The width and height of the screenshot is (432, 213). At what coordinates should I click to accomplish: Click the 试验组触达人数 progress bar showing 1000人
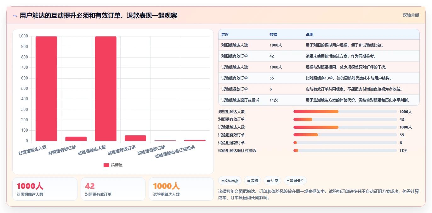click(345, 127)
